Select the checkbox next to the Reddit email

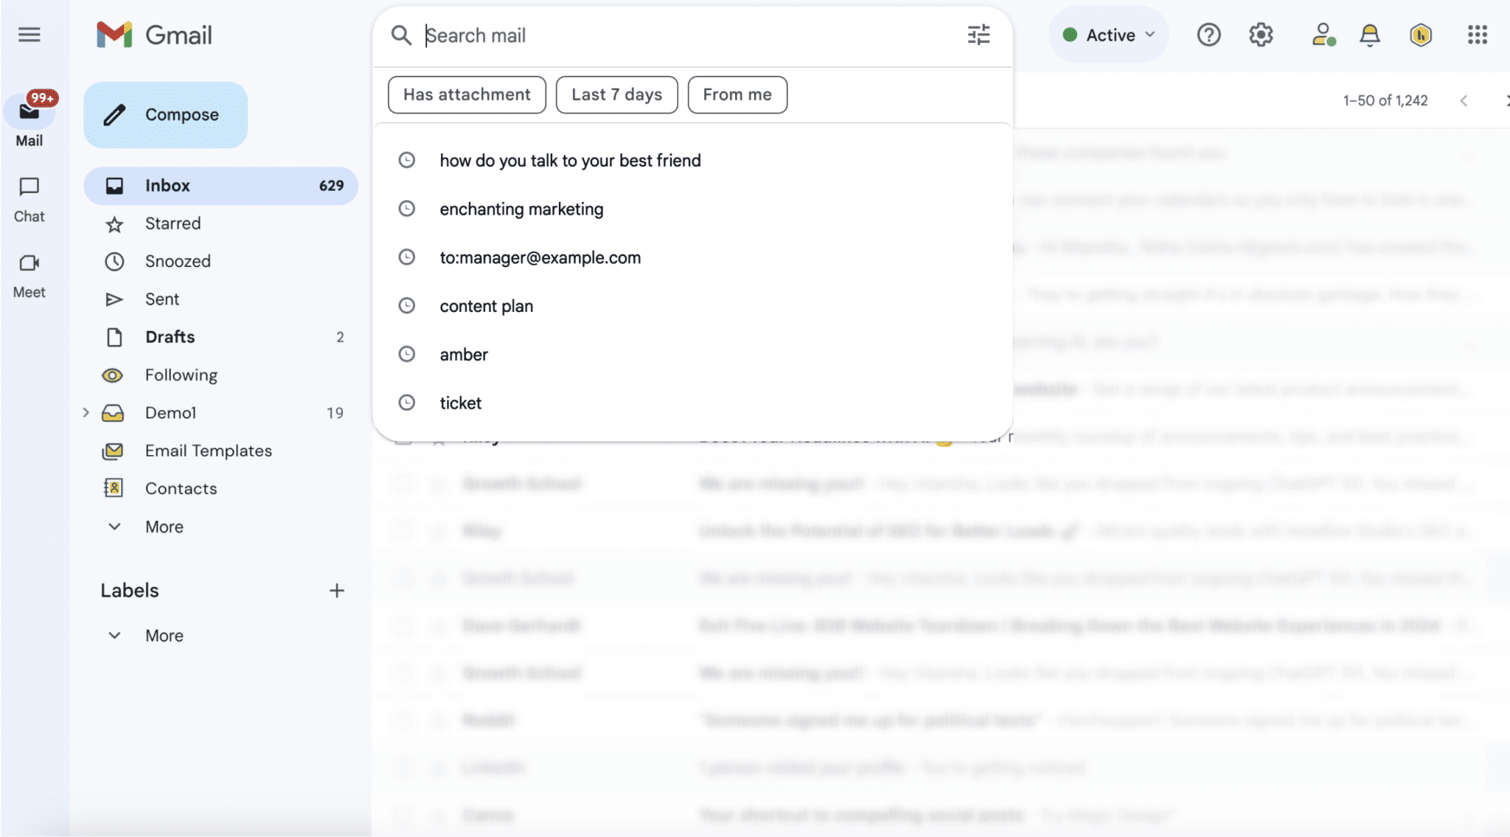[x=403, y=720]
